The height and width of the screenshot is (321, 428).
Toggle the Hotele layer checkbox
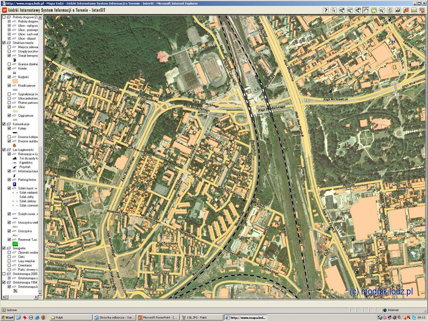(x=9, y=68)
